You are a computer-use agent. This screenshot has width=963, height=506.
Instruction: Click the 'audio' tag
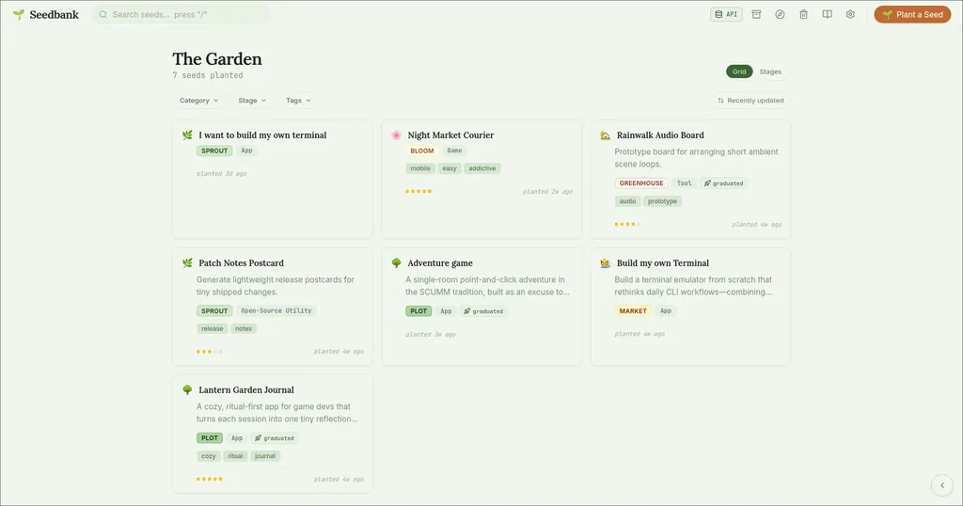tap(627, 201)
